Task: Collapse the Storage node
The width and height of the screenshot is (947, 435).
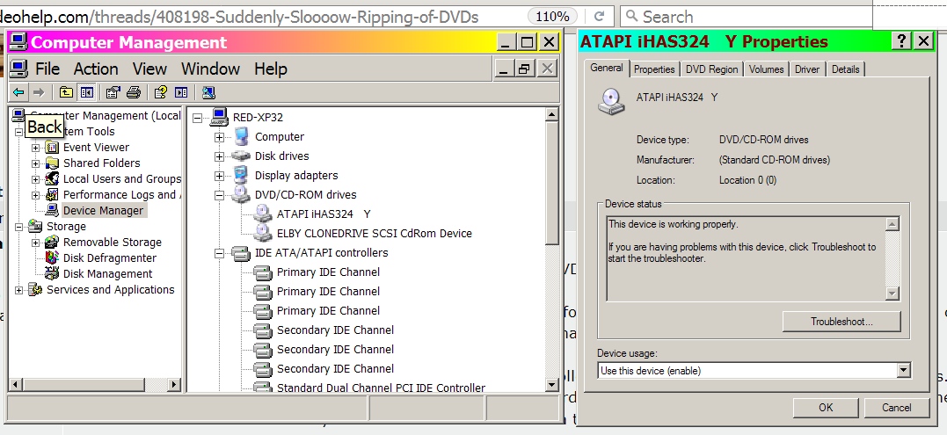Action: click(19, 226)
